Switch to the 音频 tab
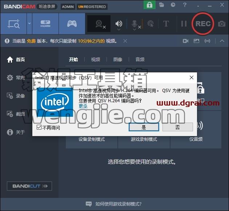This screenshot has height=211, width=229. click(x=140, y=59)
